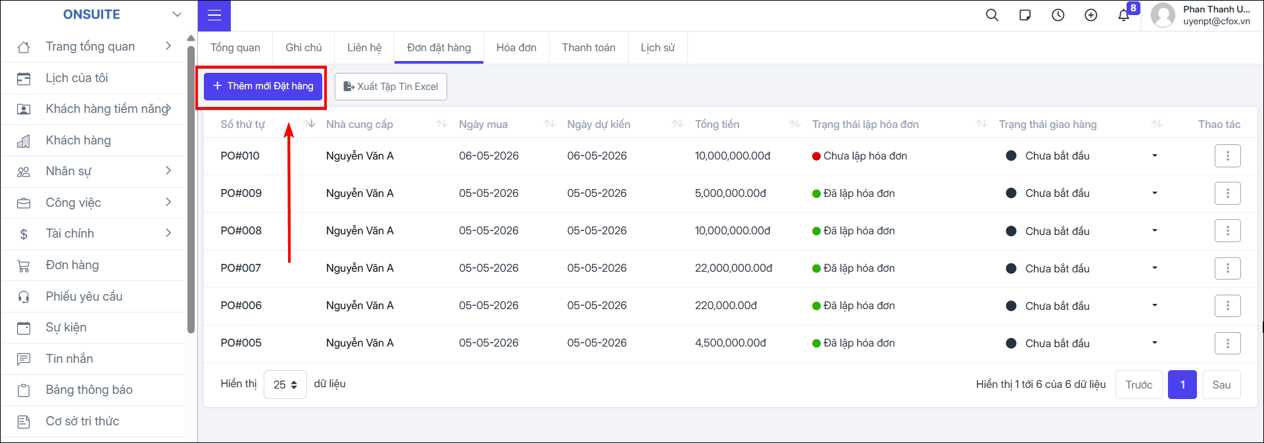Open delivery status dropdown for PO#010
1264x443 pixels.
1154,156
